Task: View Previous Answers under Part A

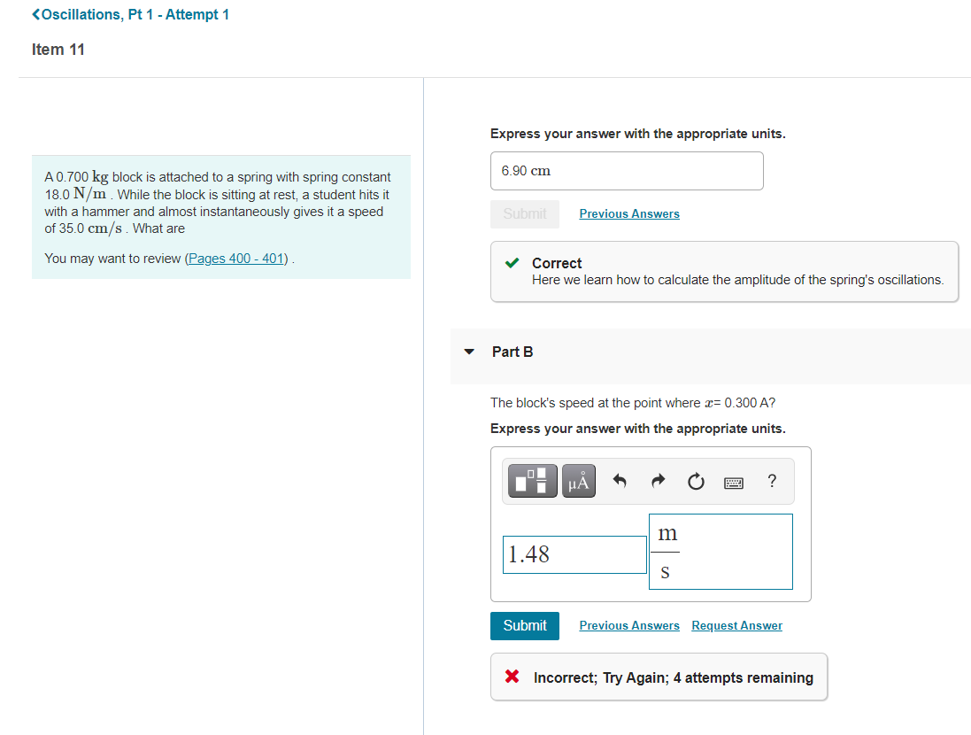Action: 628,213
